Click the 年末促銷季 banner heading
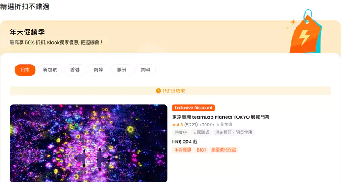Viewport: 341px width, 182px height. pyautogui.click(x=27, y=32)
